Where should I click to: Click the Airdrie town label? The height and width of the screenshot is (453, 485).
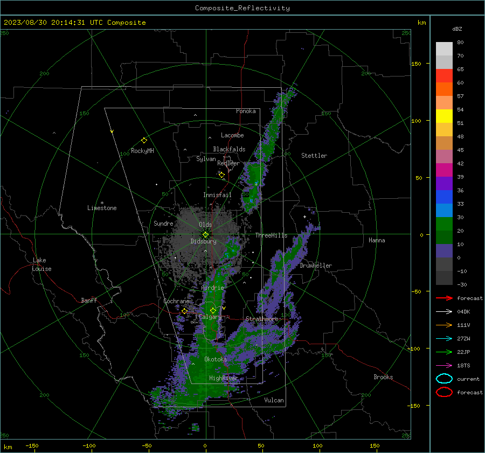pyautogui.click(x=212, y=288)
